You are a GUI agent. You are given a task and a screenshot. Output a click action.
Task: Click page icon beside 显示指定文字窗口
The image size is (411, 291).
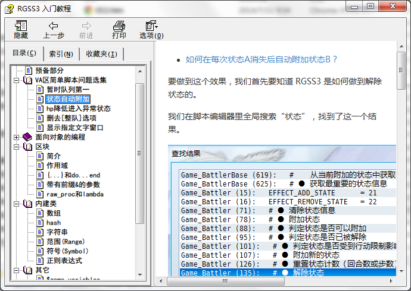pos(40,128)
